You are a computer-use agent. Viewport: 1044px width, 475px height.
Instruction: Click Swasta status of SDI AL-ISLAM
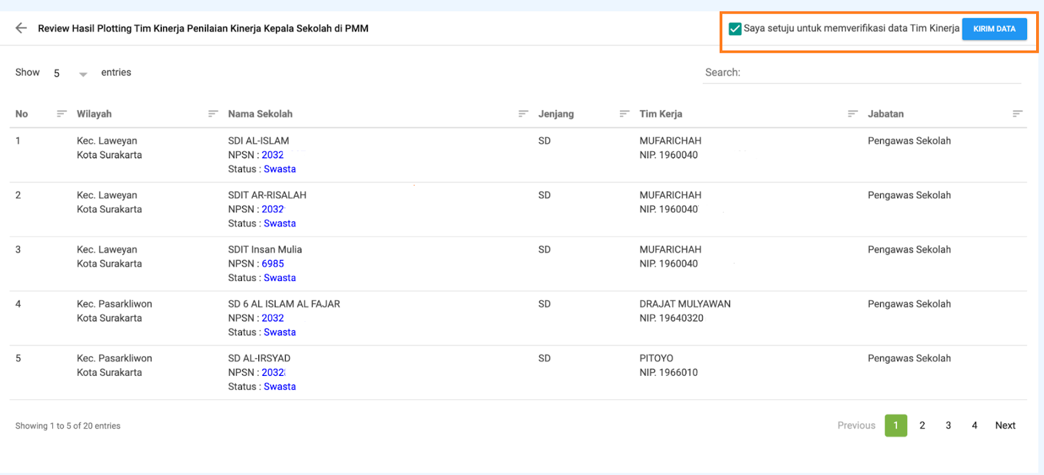[x=280, y=169]
